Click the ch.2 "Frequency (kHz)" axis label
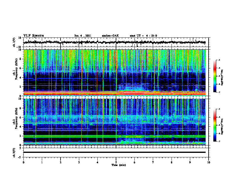Screen dimensions: 235x182 click(17, 118)
